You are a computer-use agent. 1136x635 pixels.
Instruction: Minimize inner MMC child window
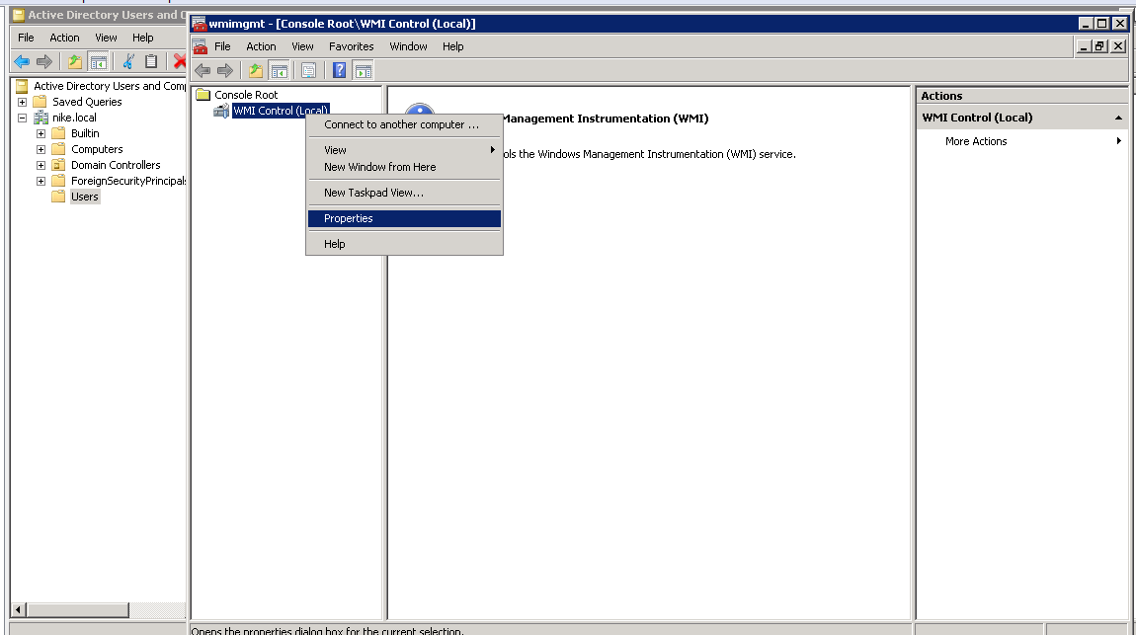(1084, 46)
